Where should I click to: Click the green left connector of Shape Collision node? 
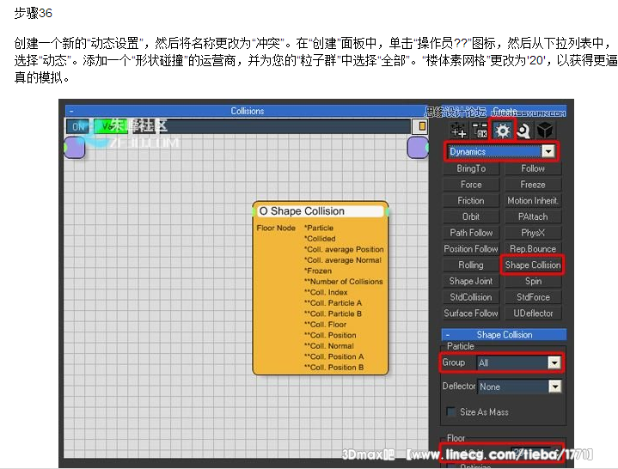point(254,212)
